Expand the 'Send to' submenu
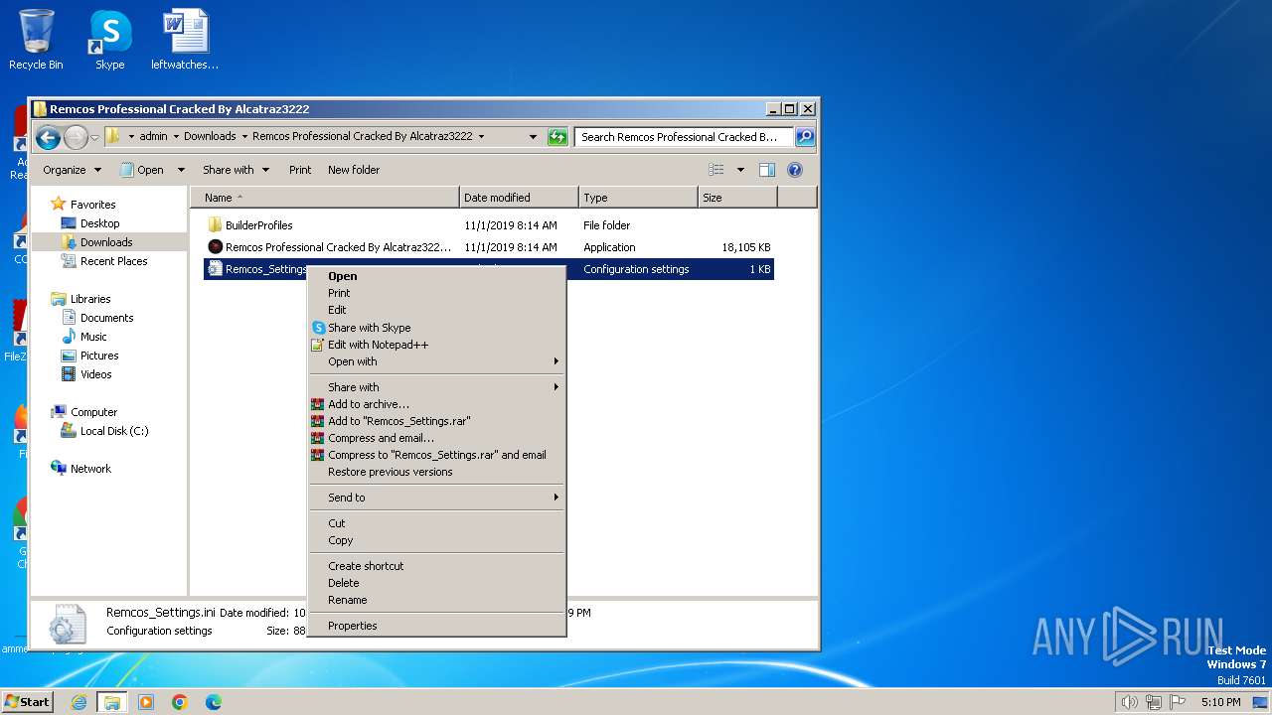Screen dimensions: 1272x715 [x=435, y=498]
